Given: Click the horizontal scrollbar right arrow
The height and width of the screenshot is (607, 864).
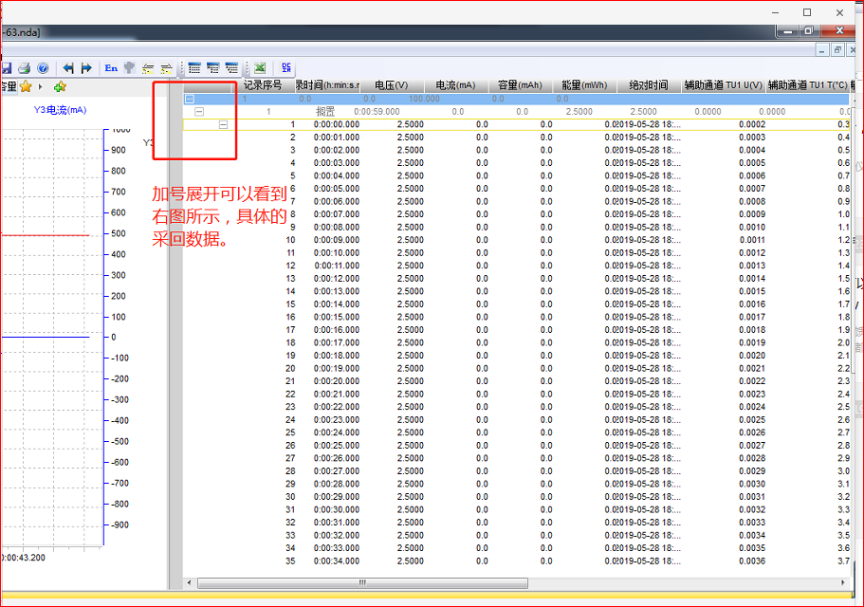Looking at the screenshot, I should 843,582.
